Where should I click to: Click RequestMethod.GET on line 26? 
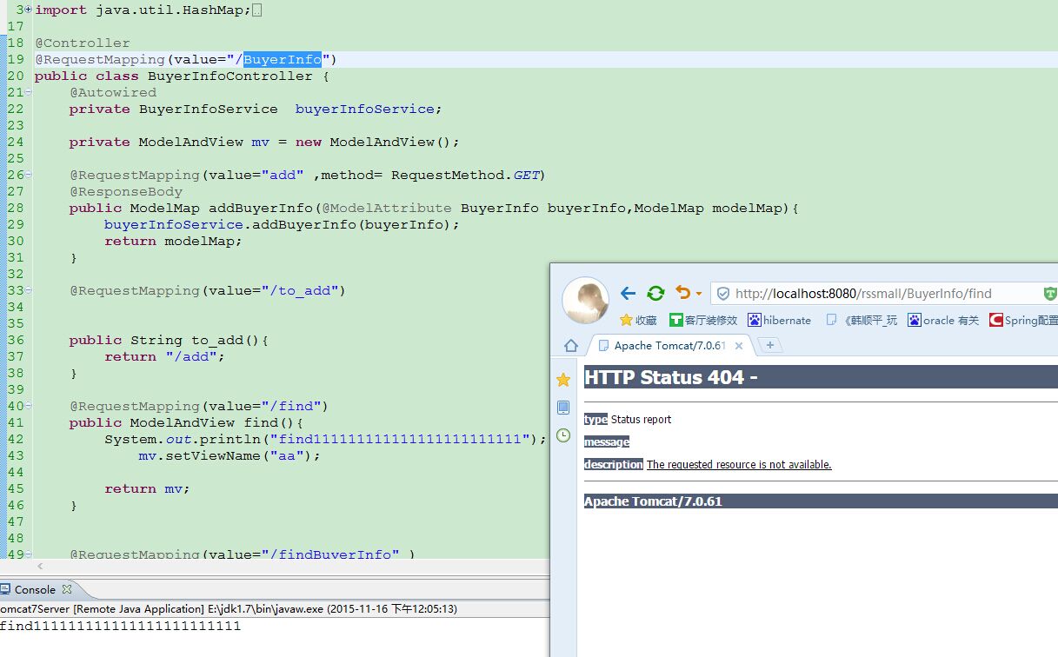click(465, 175)
